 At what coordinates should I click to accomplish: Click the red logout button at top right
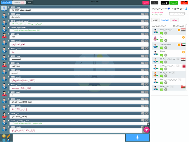click(184, 3)
